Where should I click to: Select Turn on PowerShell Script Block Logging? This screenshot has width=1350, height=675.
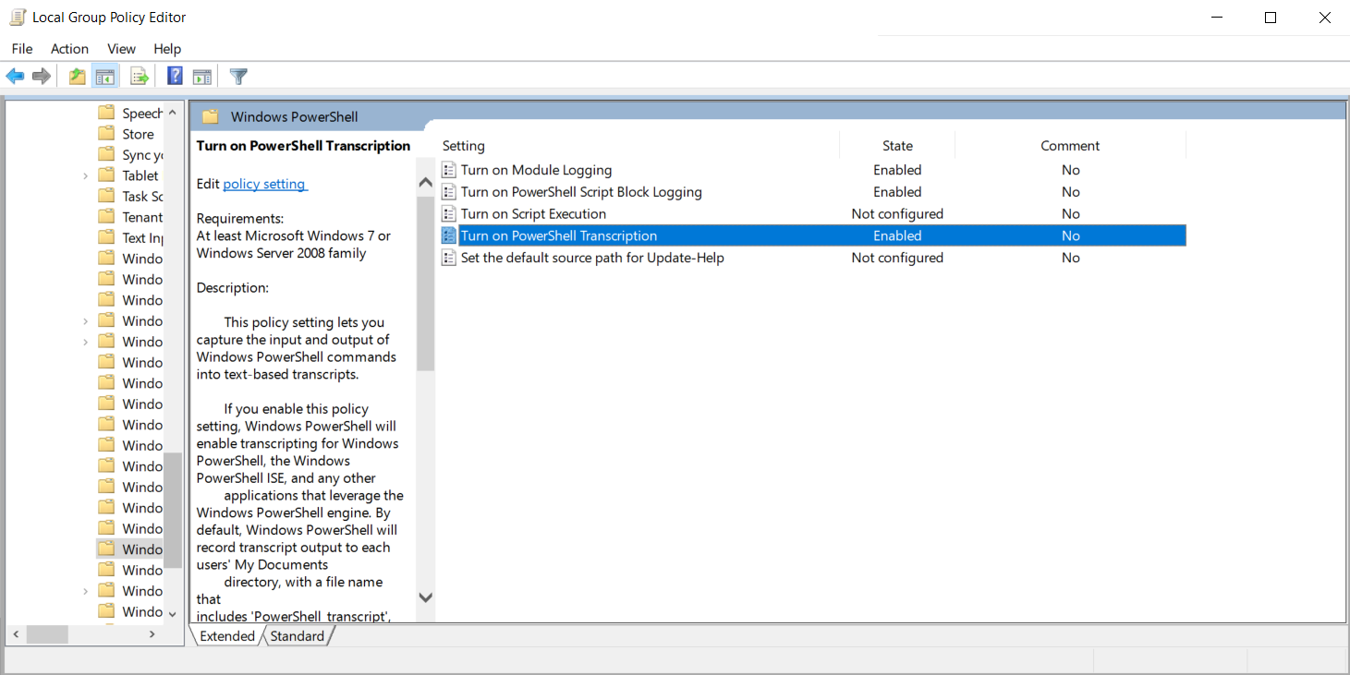click(581, 192)
